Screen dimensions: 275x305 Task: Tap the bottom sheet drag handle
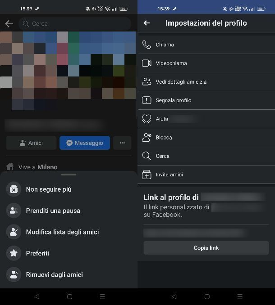point(69,175)
